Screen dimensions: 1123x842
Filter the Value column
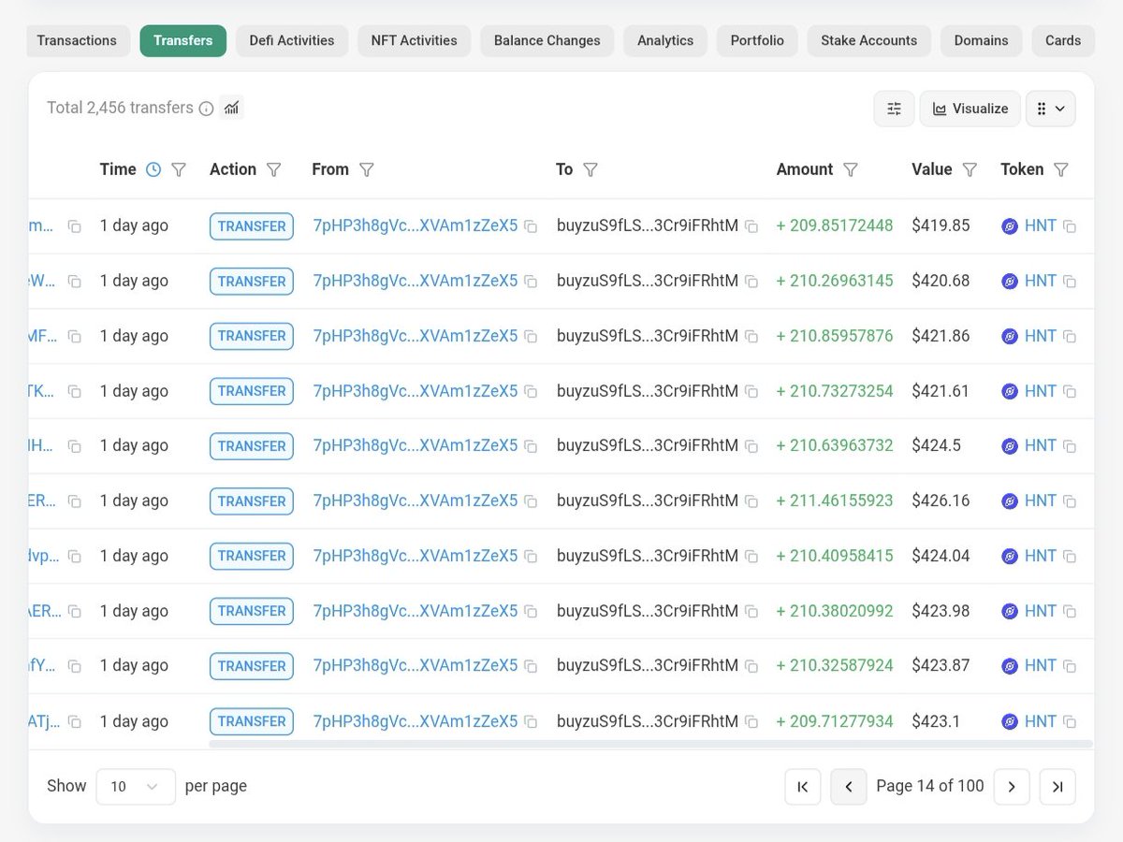pos(970,169)
